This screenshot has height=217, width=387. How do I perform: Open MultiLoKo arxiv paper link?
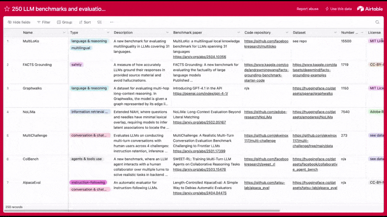point(199,57)
